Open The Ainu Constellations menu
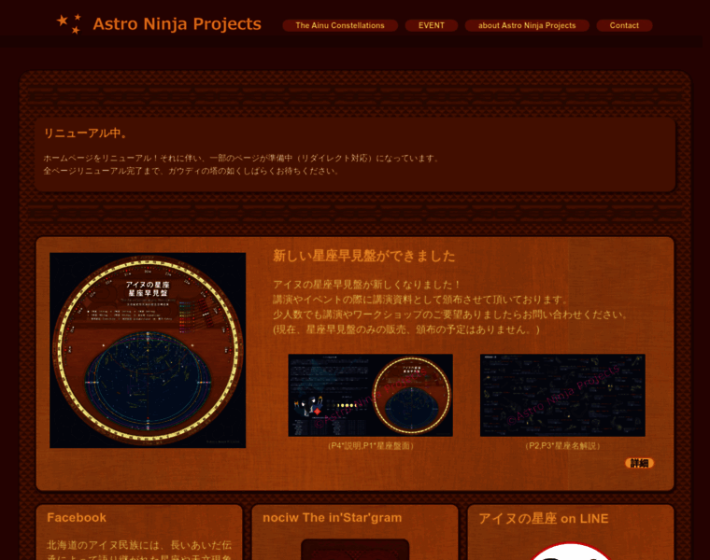The image size is (710, 560). 340,25
